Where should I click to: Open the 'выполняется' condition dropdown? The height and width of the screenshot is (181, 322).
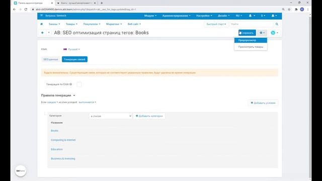pos(87,102)
